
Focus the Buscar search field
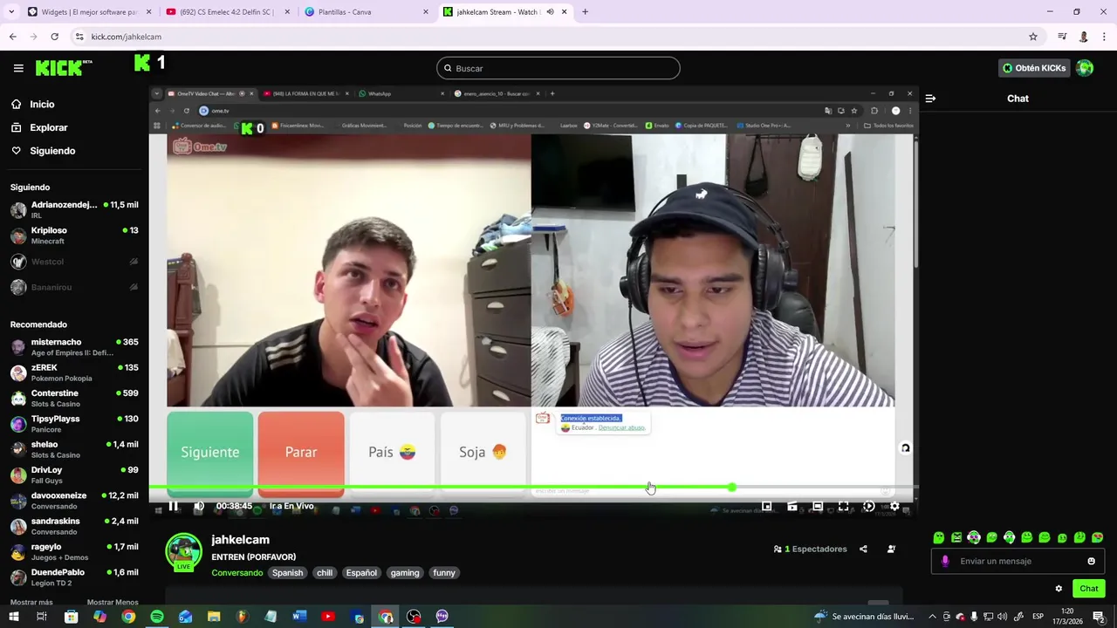[x=558, y=68]
